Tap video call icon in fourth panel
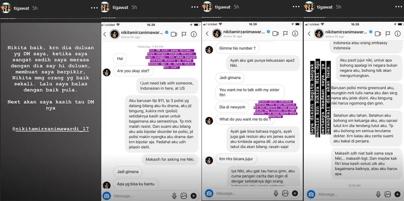The image size is (404, 201). [378, 33]
